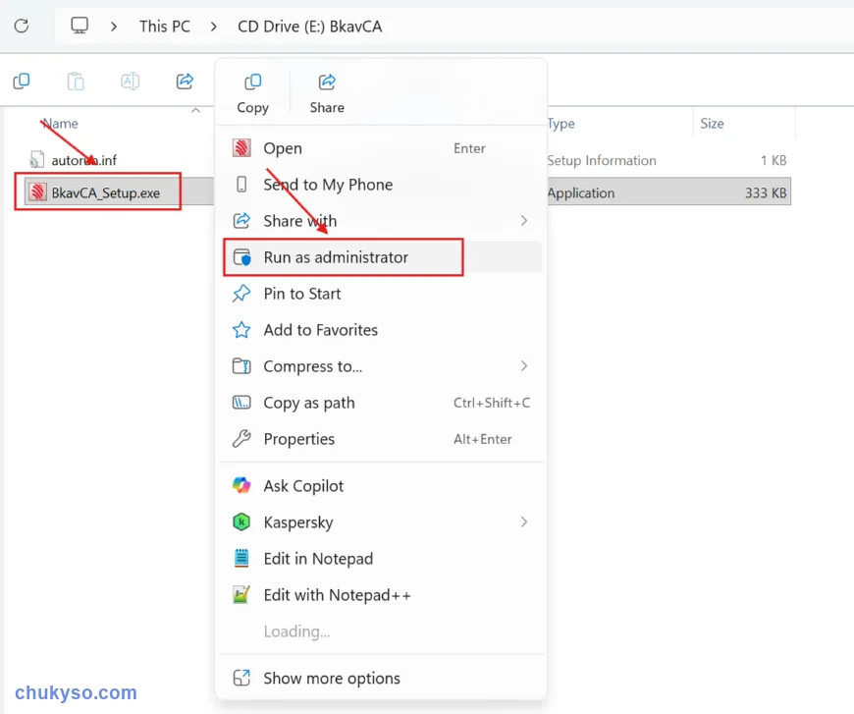Go to This PC breadcrumb
Viewport: 854px width, 714px height.
tap(165, 27)
